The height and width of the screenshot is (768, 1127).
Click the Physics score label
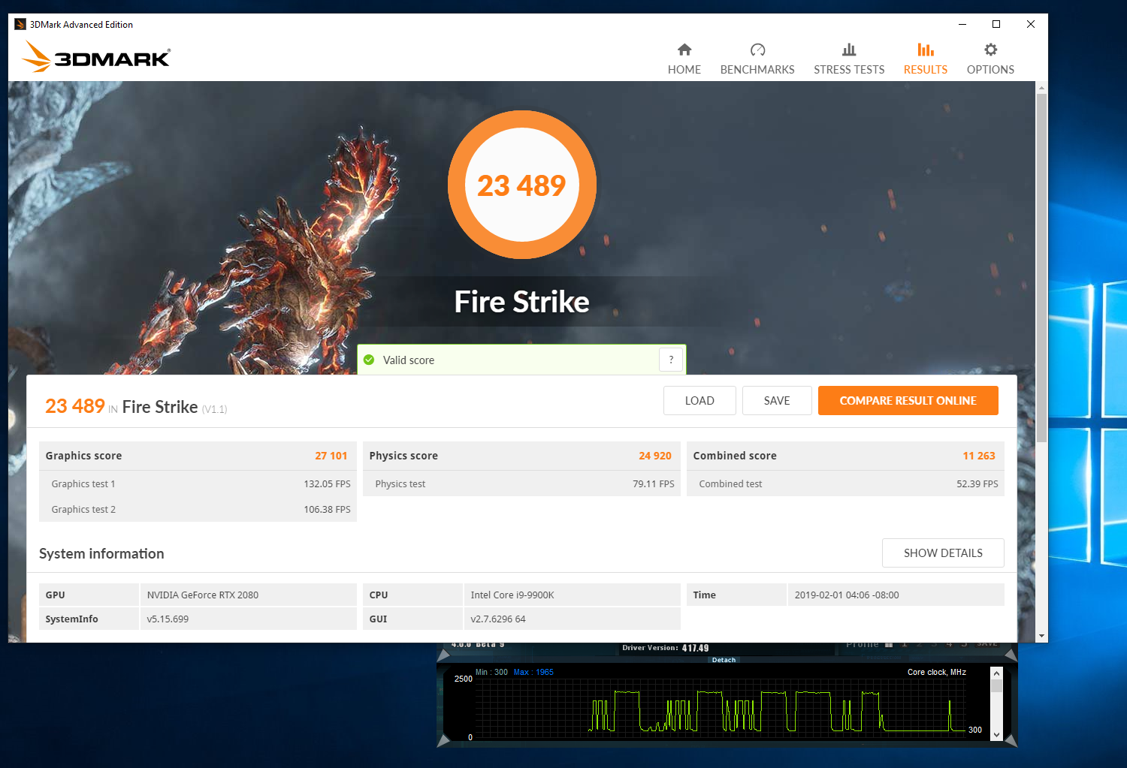coord(403,456)
